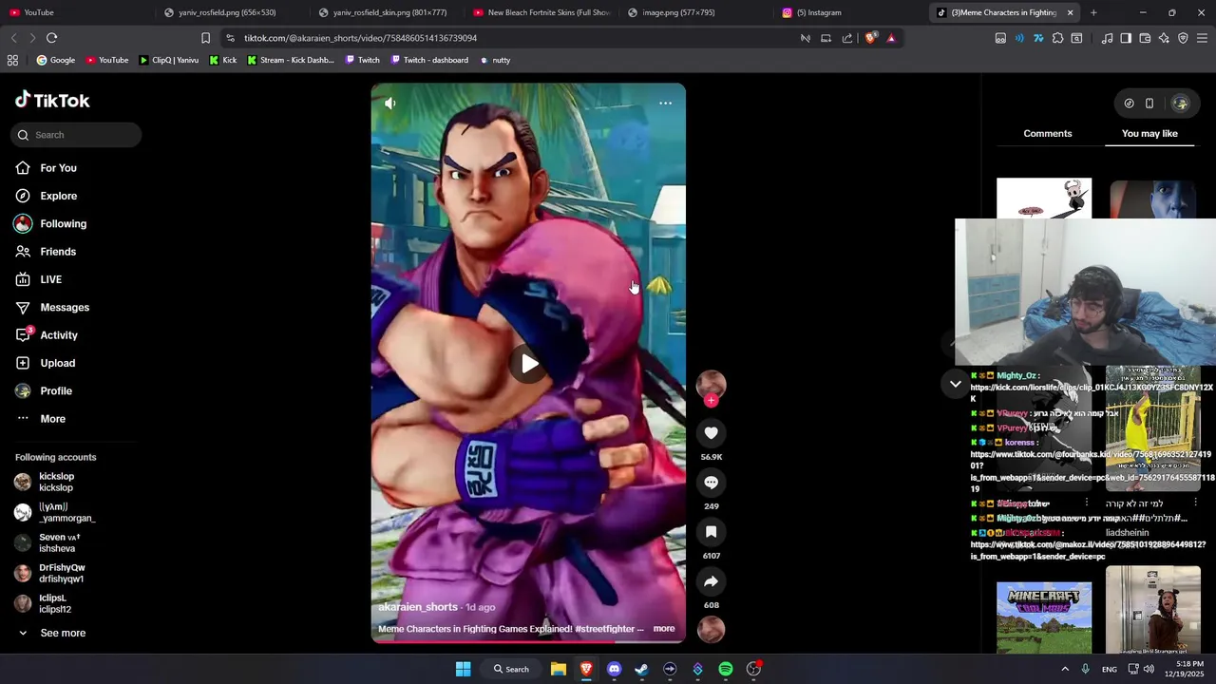
Task: Bookmark the video to favorites
Action: [711, 532]
